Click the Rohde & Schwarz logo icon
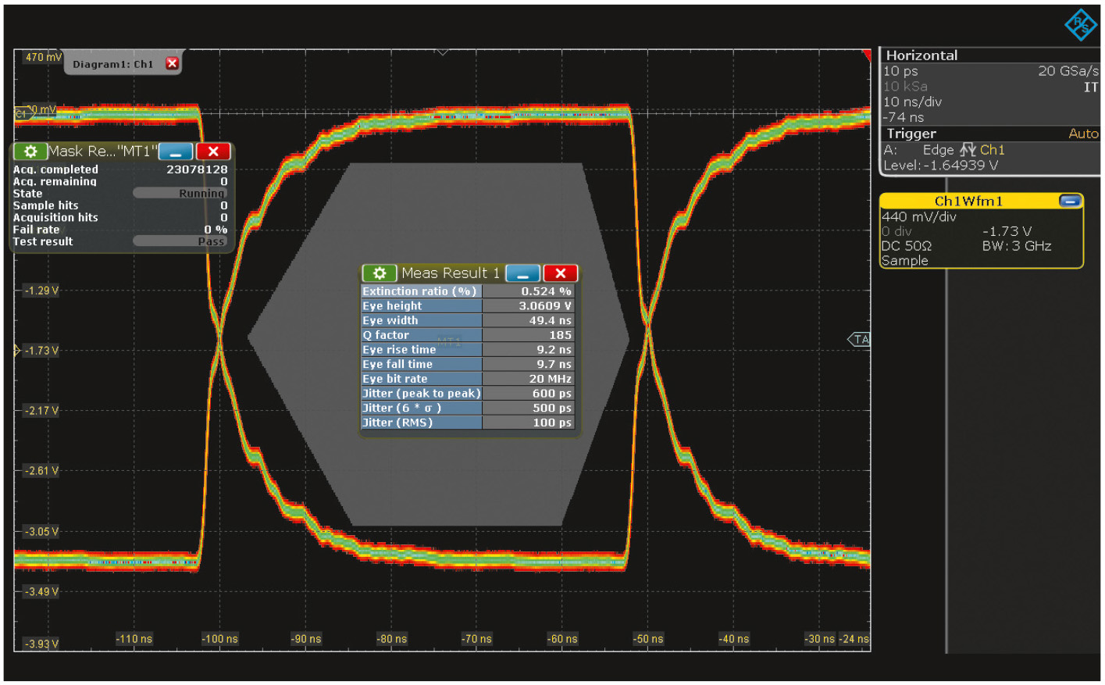1105x685 pixels. [x=1081, y=24]
